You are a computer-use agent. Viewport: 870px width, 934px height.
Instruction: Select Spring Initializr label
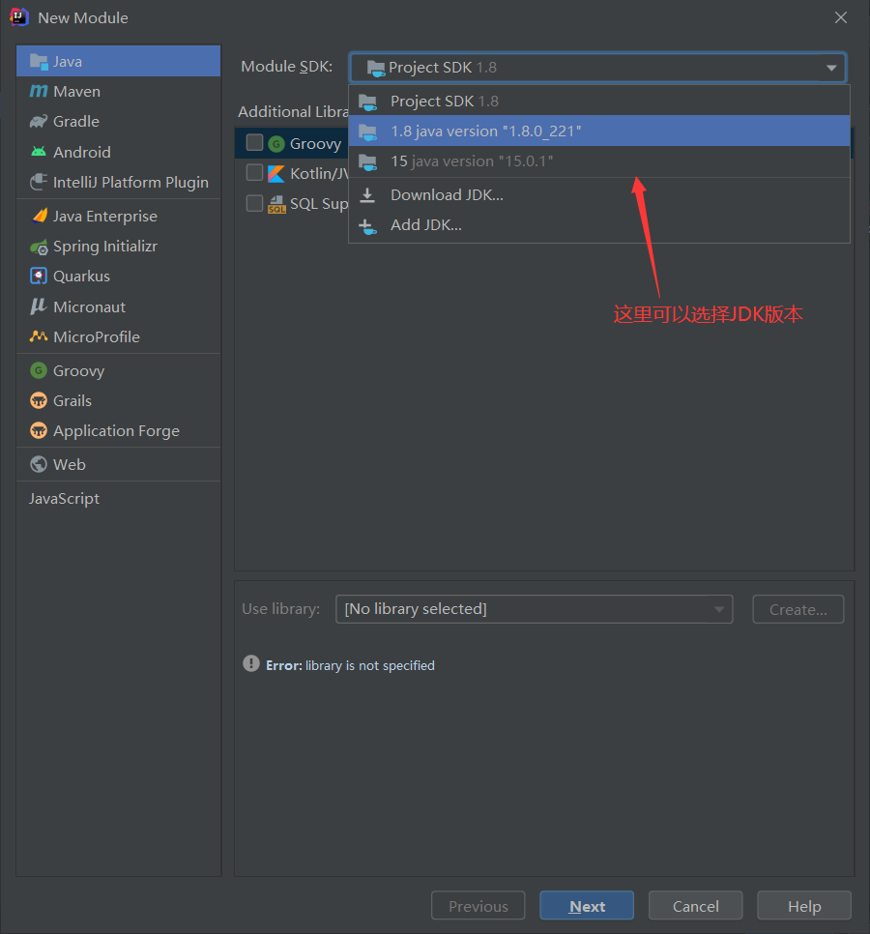click(105, 246)
